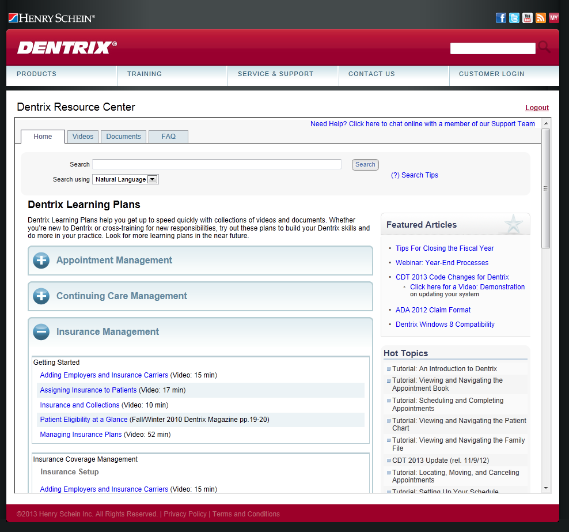Screen dimensions: 569x532
Task: Open the Training menu
Action: 145,74
